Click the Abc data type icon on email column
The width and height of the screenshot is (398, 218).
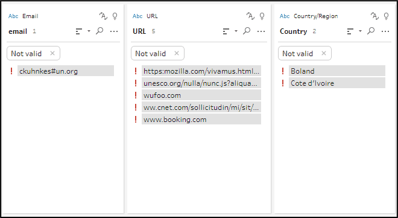(13, 16)
